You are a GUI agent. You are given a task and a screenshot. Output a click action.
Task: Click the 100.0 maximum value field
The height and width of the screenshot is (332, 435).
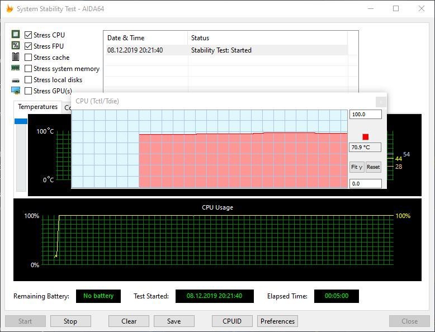coord(365,114)
